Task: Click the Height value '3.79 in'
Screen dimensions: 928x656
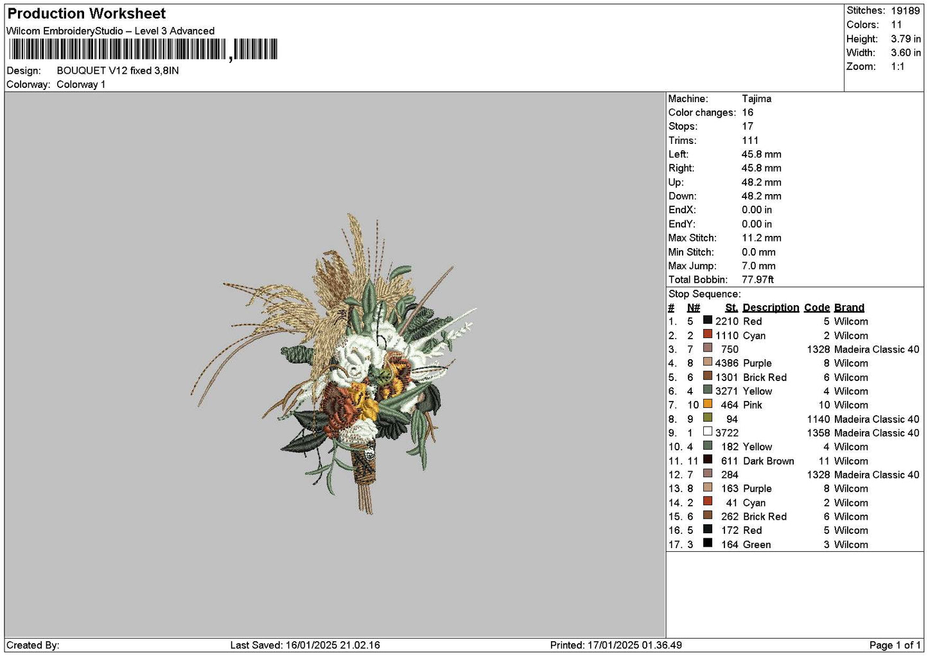Action: (906, 39)
